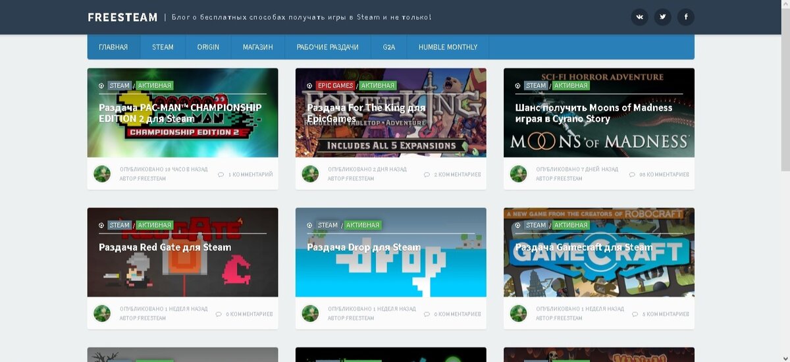Click ОПУБЛИКОВАНО 2 ДНЯ НАЗАД text
This screenshot has width=790, height=362.
(x=367, y=169)
